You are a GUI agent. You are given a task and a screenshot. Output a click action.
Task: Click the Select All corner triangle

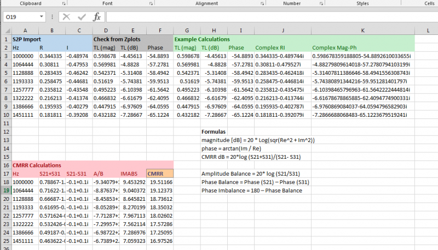[8, 31]
